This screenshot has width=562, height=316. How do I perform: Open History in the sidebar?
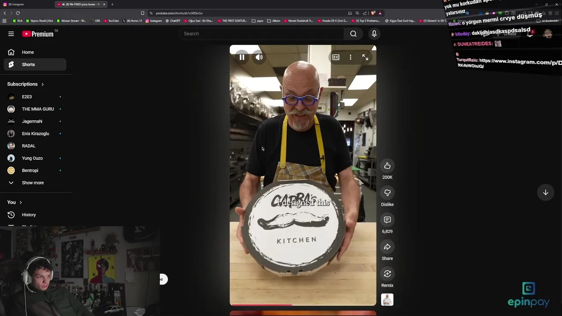(x=35, y=215)
